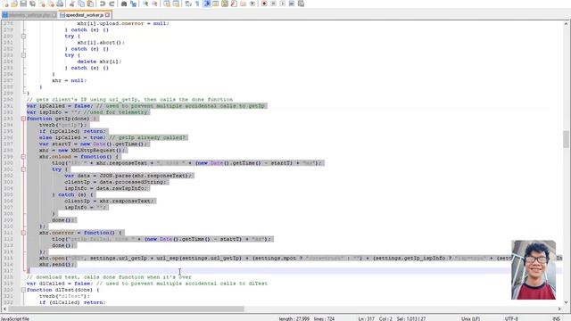Open the user-defined language icon
This screenshot has width=571, height=321.
(216, 4)
